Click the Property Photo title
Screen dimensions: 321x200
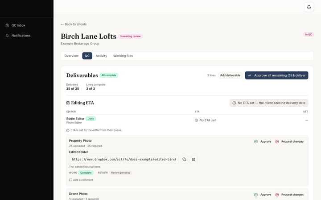pyautogui.click(x=80, y=141)
